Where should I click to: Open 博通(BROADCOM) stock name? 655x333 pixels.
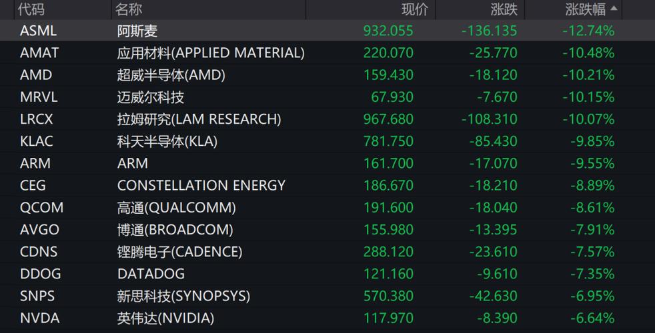[175, 230]
